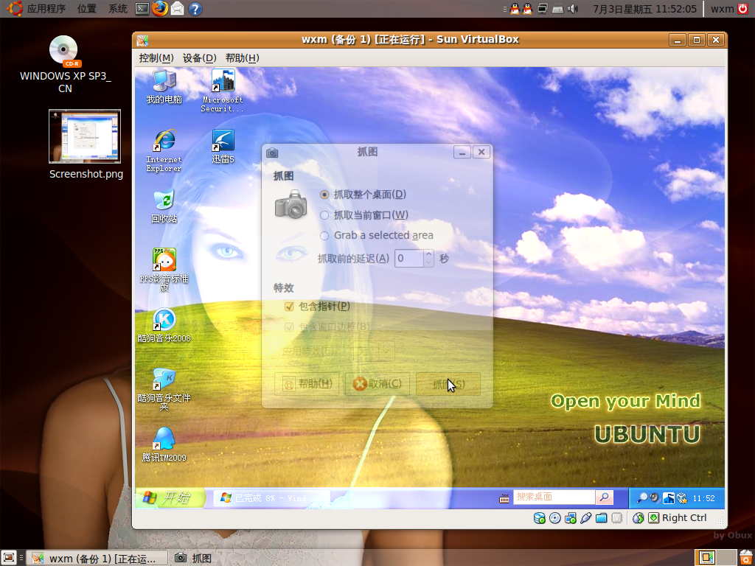Click the speaker volume icon in the XP tray

655,498
